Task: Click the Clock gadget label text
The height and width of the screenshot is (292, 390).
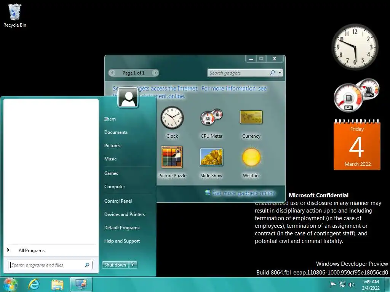Action: (172, 136)
